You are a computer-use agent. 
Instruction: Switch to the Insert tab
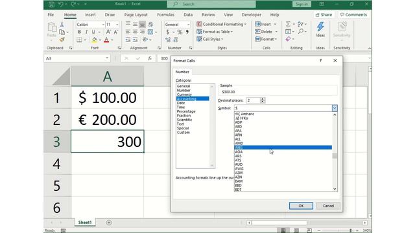coord(90,15)
